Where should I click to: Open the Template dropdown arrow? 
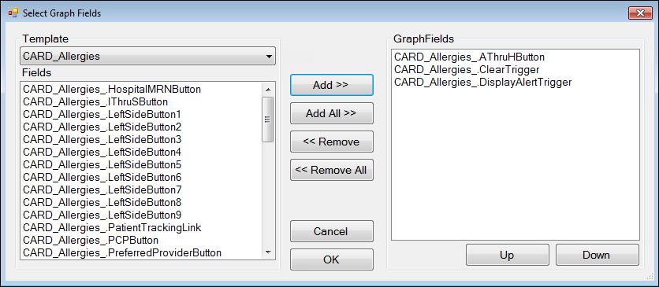(269, 56)
